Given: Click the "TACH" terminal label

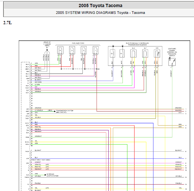Looking at the screenshot, I should coord(27,152).
